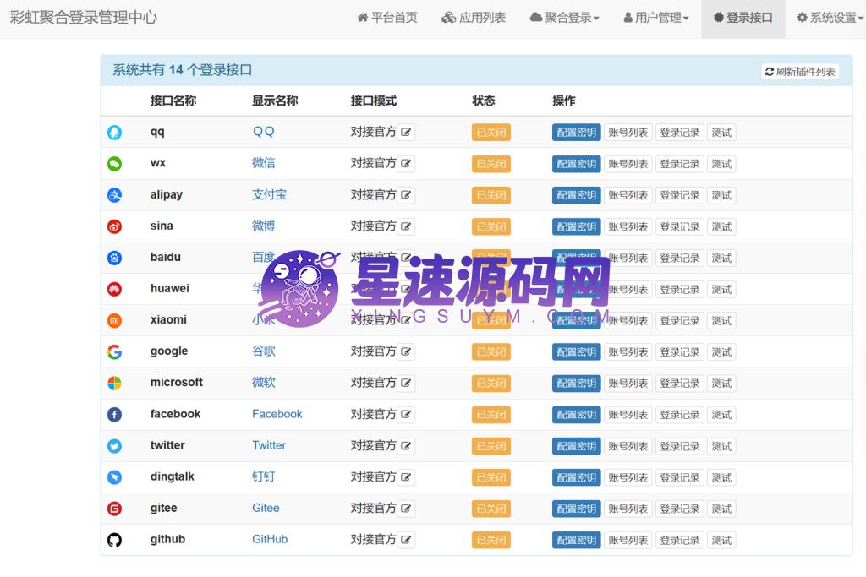Screen dimensions: 866x577
Task: Open the 支付宝 display name link
Action: point(269,194)
